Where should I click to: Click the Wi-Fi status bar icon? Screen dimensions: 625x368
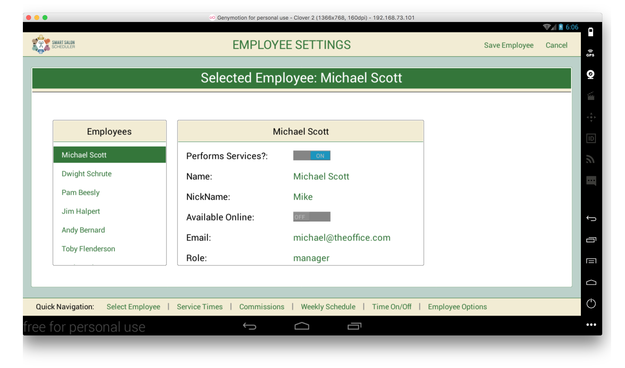point(547,27)
